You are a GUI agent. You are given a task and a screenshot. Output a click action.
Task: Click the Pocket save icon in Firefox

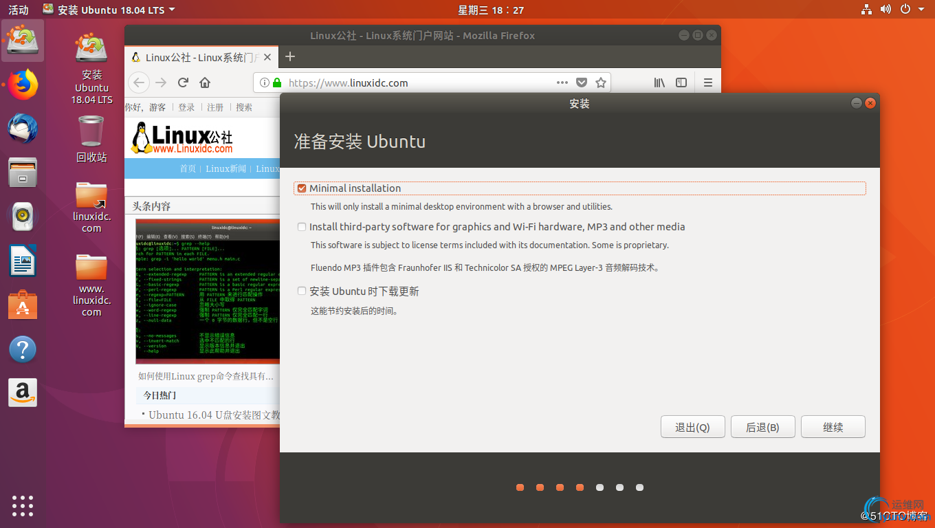pos(582,82)
